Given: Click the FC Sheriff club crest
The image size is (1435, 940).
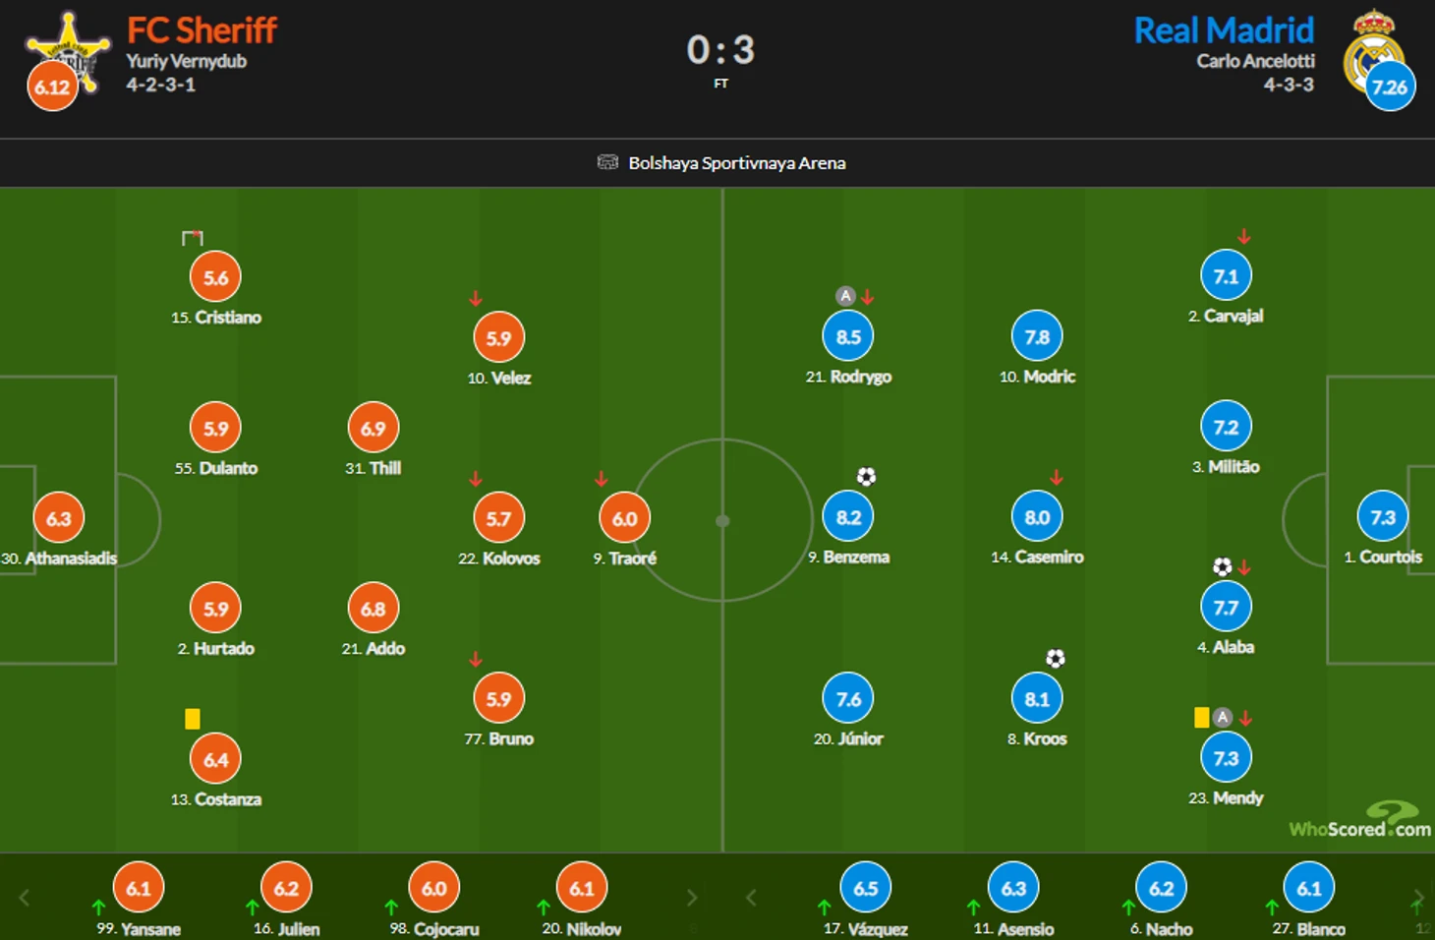Looking at the screenshot, I should pos(67,52).
